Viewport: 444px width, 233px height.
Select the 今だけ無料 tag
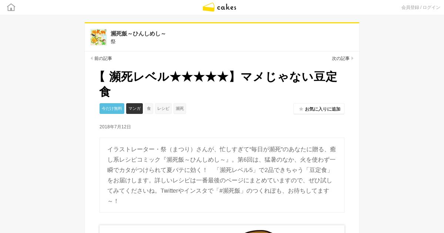click(x=112, y=108)
